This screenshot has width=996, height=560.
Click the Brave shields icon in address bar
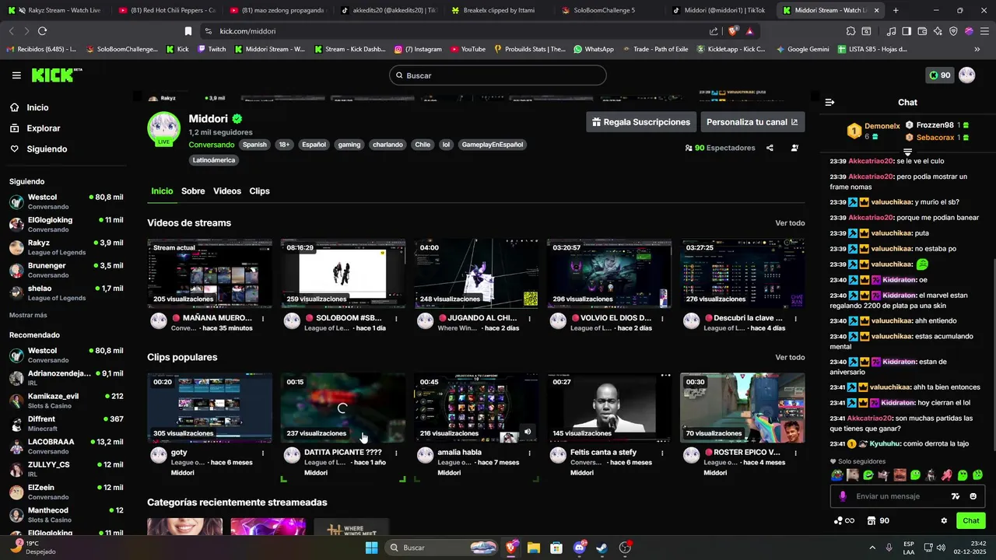click(x=733, y=31)
